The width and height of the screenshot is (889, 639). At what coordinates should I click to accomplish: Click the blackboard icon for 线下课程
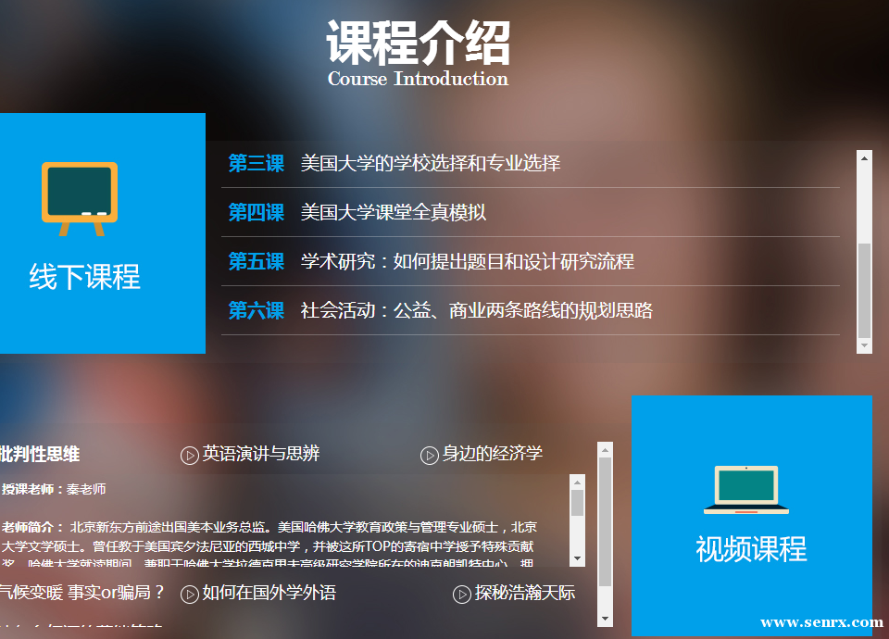click(80, 197)
